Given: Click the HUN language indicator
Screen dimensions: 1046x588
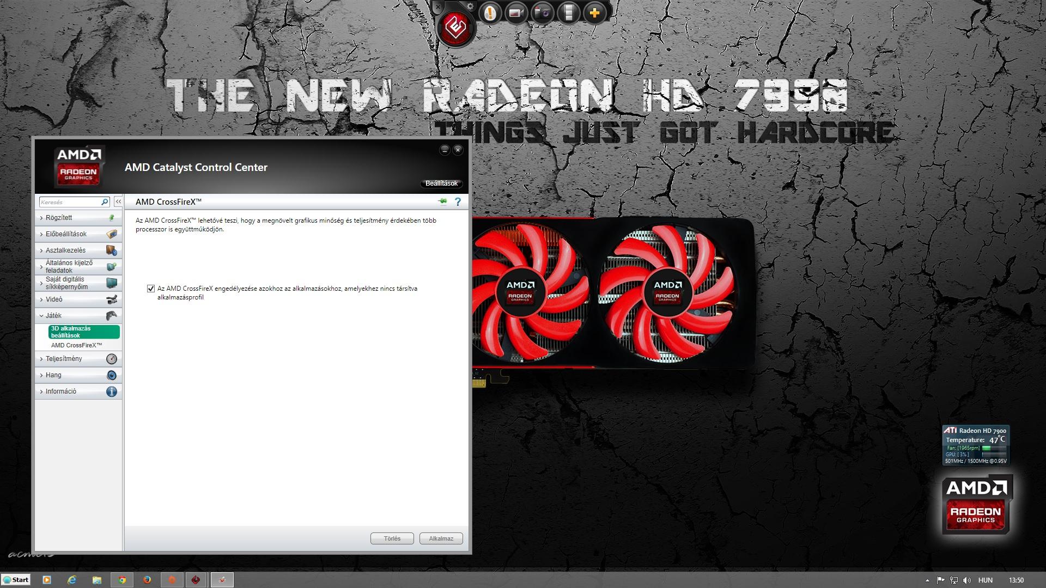Looking at the screenshot, I should tap(986, 580).
